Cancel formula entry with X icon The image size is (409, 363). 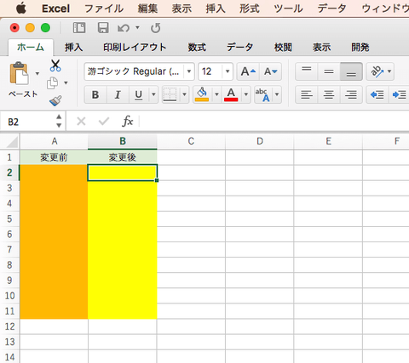81,122
